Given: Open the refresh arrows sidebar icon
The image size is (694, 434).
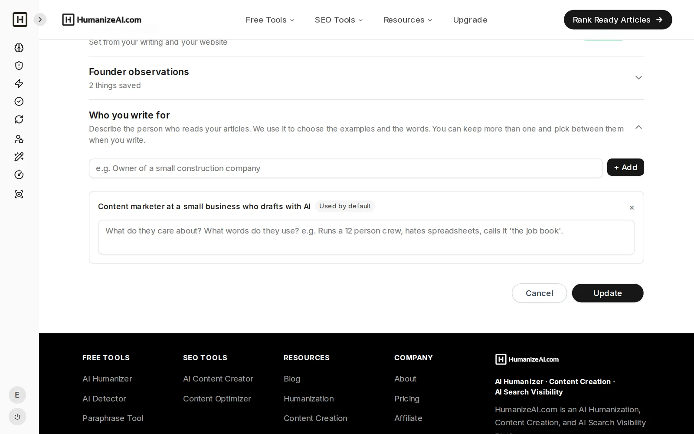Looking at the screenshot, I should coord(19,119).
